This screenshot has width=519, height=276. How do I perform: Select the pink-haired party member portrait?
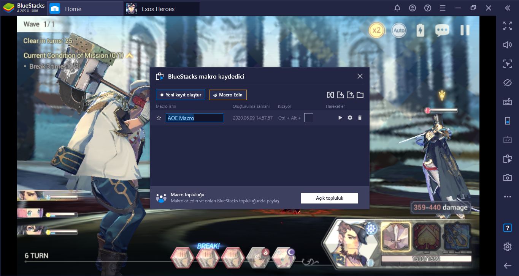(x=31, y=213)
